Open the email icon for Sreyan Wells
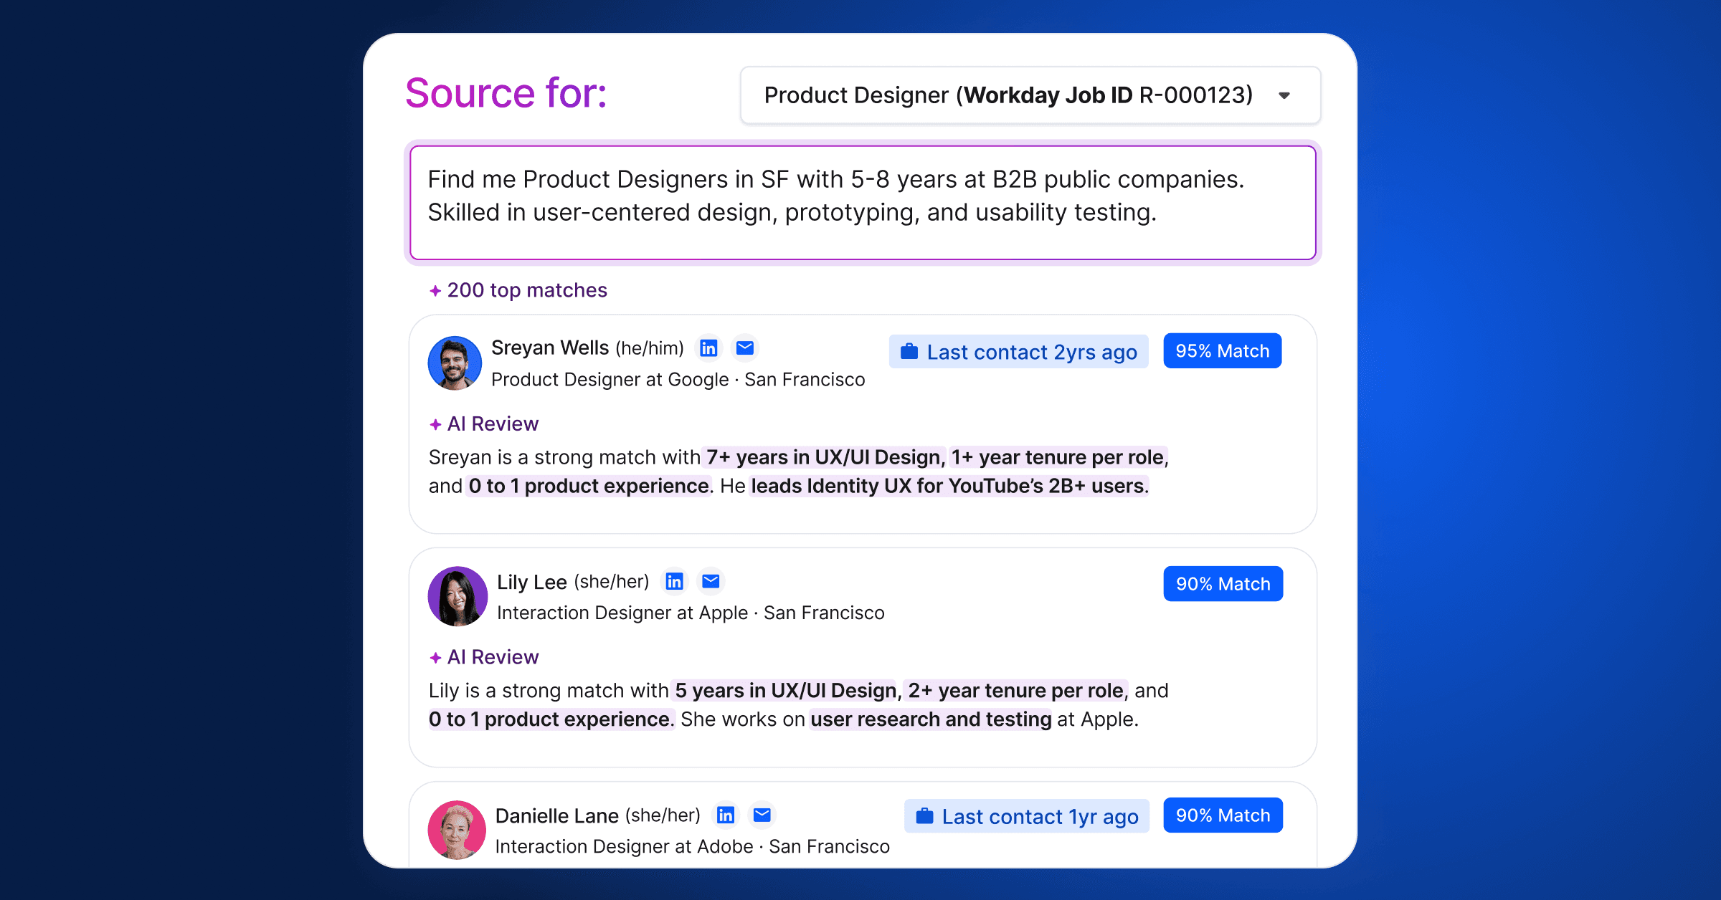The width and height of the screenshot is (1721, 900). click(x=745, y=348)
